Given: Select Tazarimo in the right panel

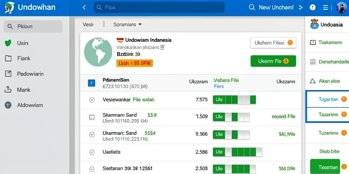Looking at the screenshot, I should 329,115.
